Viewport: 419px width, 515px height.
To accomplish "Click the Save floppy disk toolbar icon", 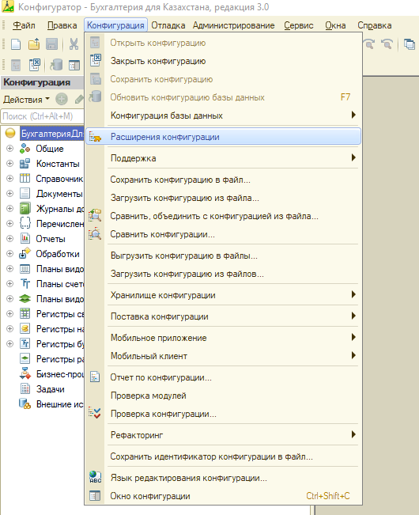I will [x=52, y=44].
